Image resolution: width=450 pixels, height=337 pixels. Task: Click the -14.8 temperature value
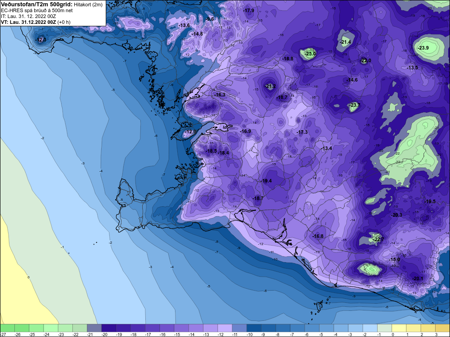(x=197, y=34)
